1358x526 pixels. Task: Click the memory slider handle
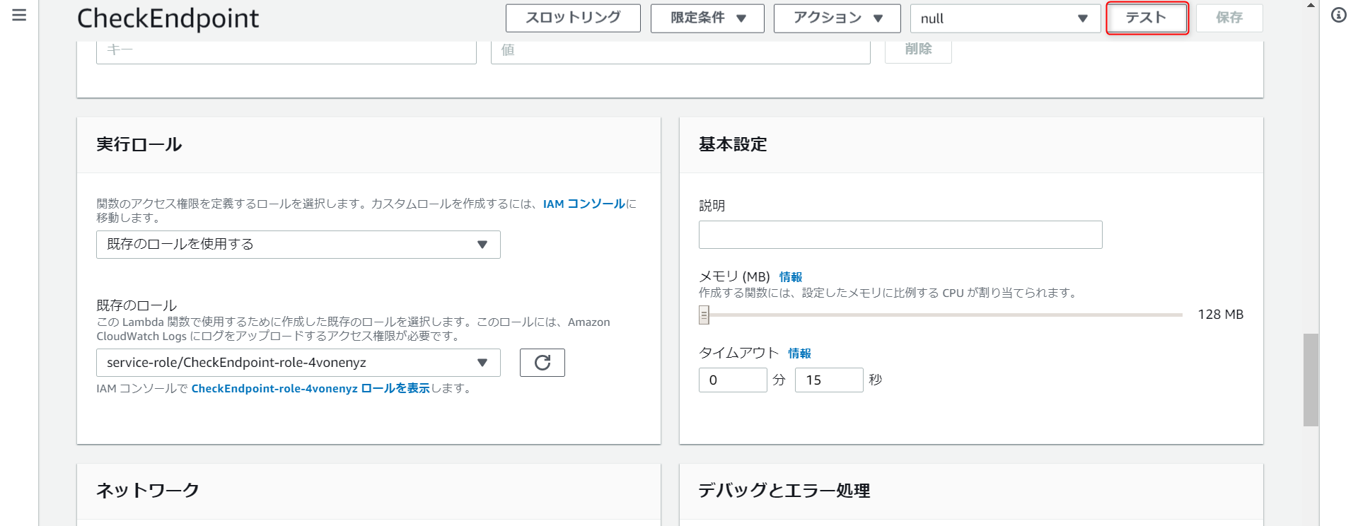pos(704,315)
